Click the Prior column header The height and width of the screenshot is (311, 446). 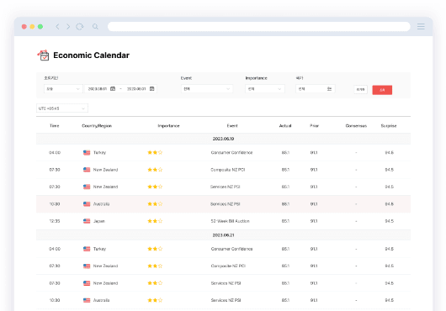[315, 126]
